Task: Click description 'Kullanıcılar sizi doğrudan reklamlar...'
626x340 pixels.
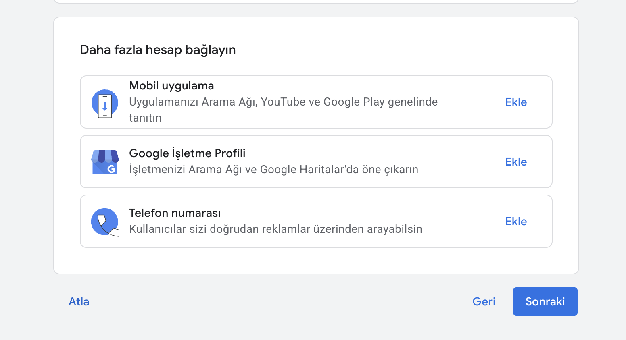Action: 275,229
